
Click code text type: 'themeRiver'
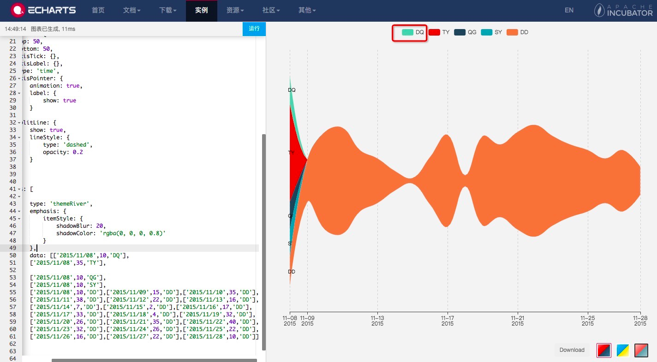pyautogui.click(x=61, y=204)
